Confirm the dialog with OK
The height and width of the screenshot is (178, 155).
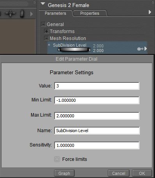[142, 173]
